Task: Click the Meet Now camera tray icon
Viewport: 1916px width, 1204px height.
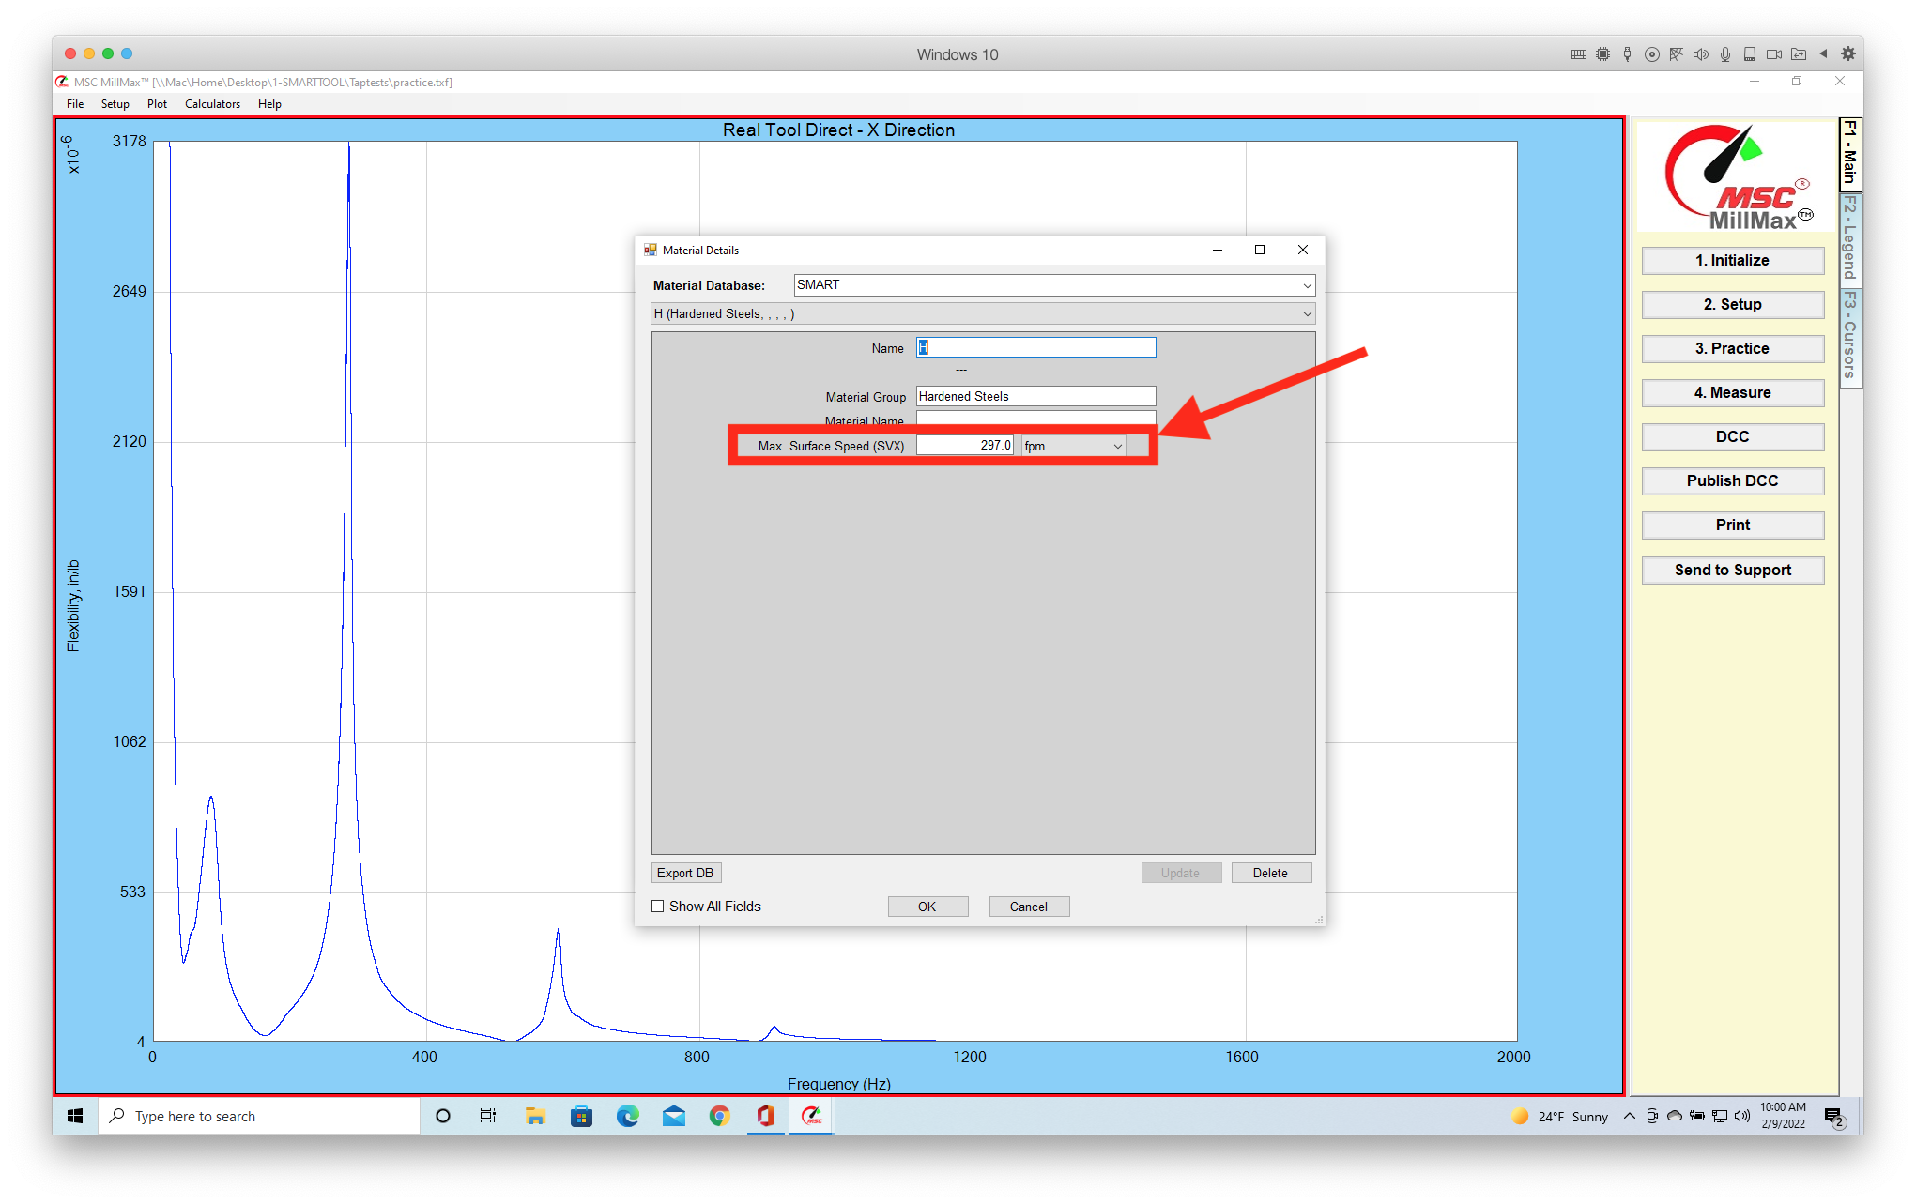Action: pyautogui.click(x=1652, y=1116)
